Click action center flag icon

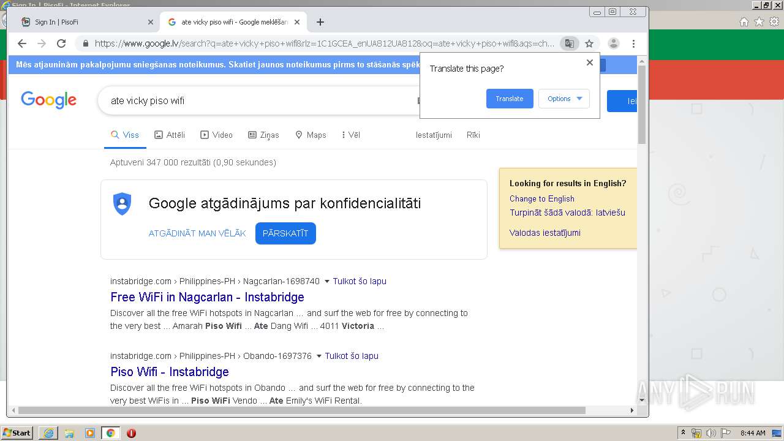726,433
